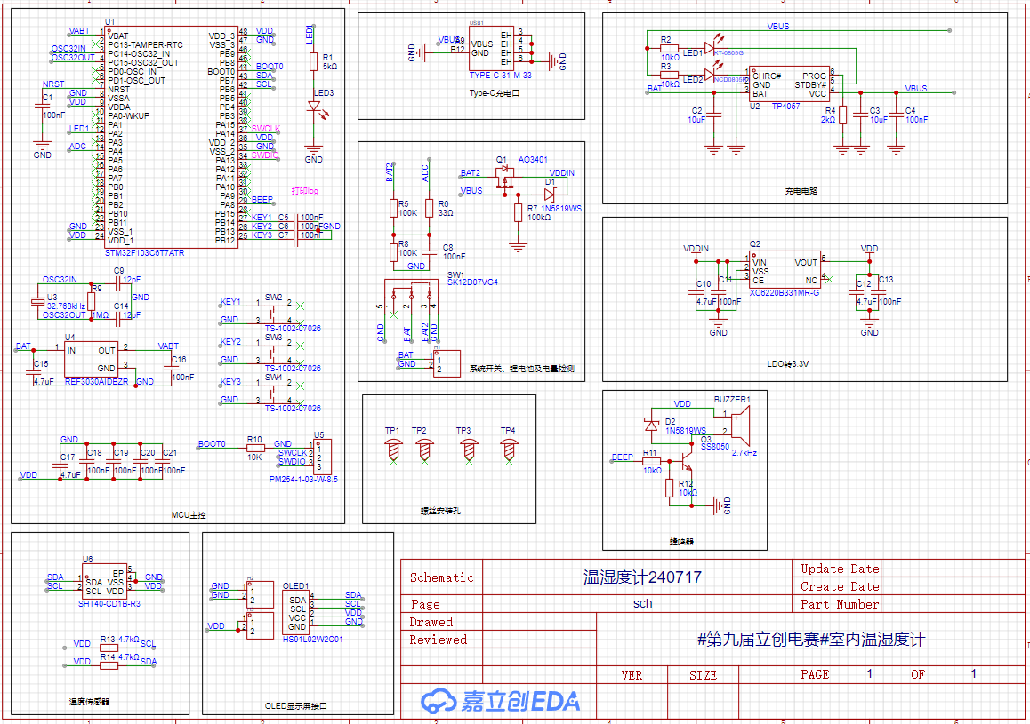Click the Schematic label in title block
1030x724 pixels.
point(441,577)
